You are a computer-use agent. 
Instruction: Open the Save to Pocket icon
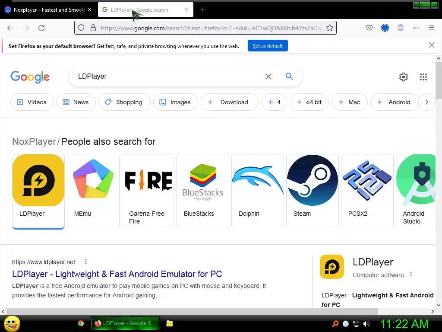pos(369,28)
